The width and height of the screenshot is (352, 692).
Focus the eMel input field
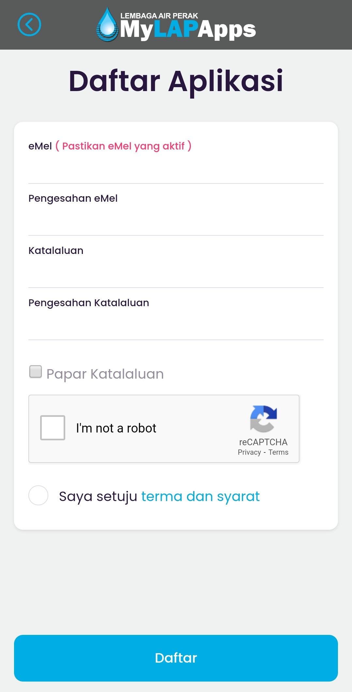tap(176, 168)
